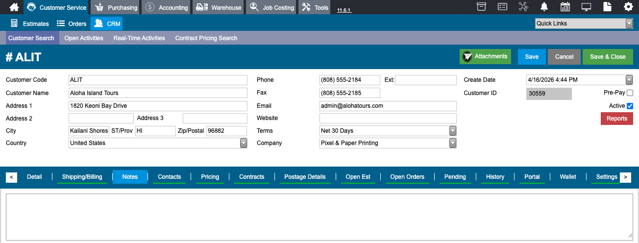Select the Settings tab

(607, 177)
